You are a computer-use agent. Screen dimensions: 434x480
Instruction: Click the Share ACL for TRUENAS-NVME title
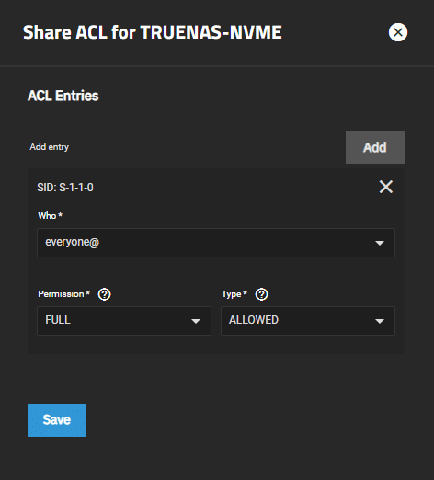(153, 32)
